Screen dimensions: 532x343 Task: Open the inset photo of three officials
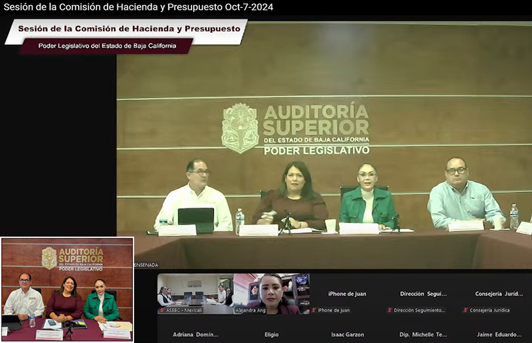point(67,290)
